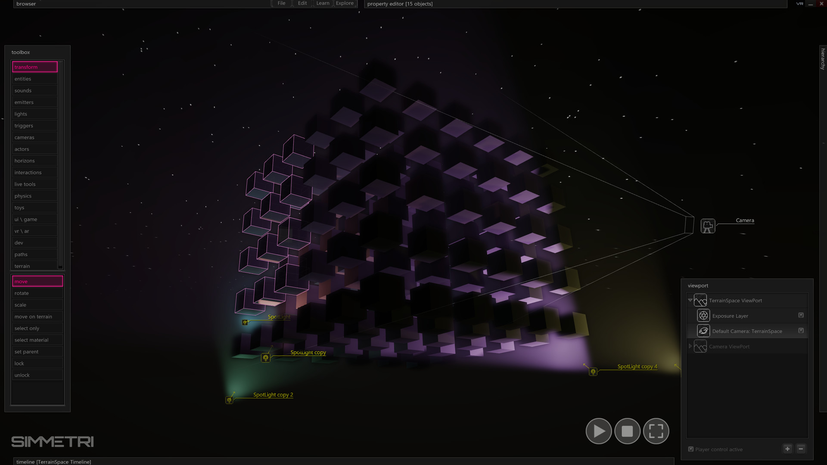Select the sounds toolbox category

34,90
